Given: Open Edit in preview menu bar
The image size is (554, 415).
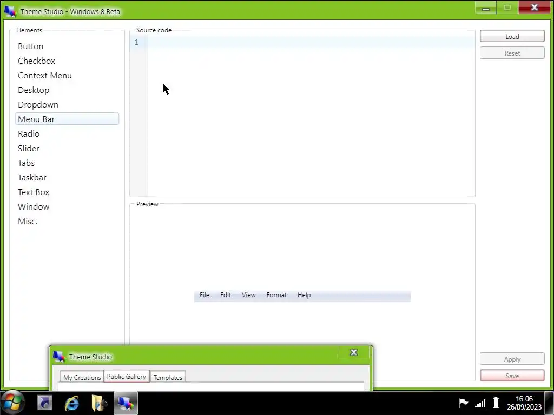Looking at the screenshot, I should [x=226, y=295].
